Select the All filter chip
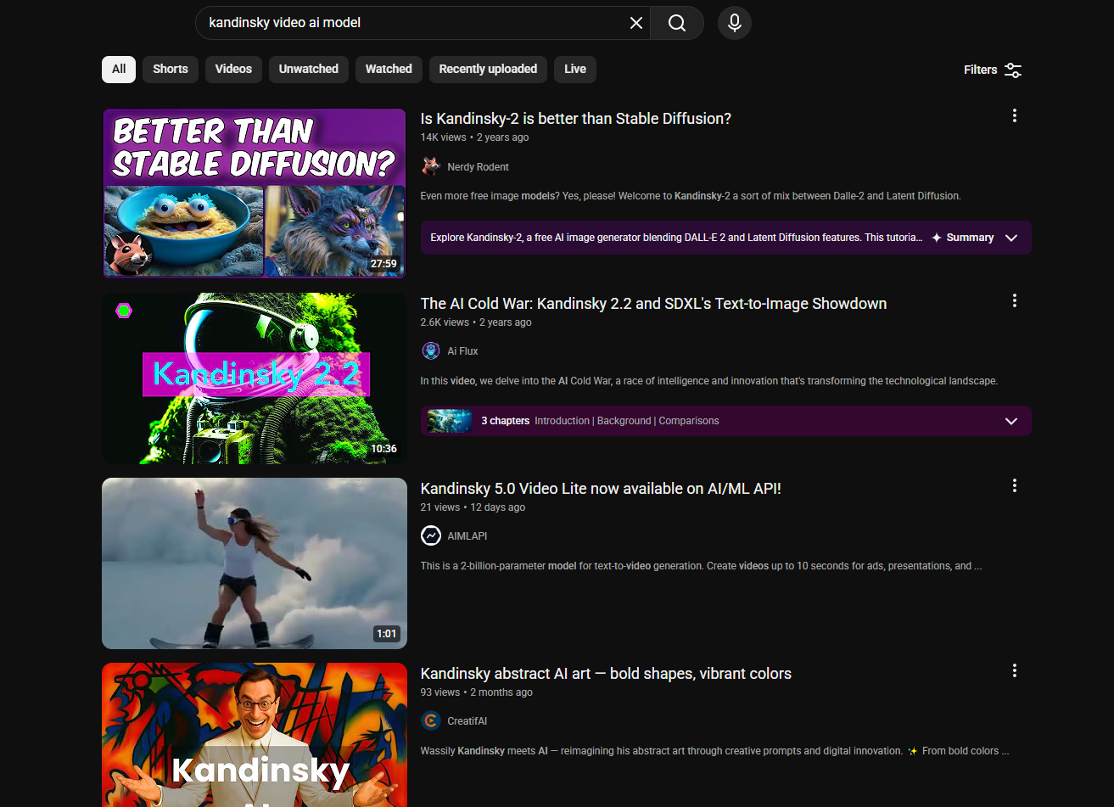Image resolution: width=1114 pixels, height=807 pixels. click(119, 70)
